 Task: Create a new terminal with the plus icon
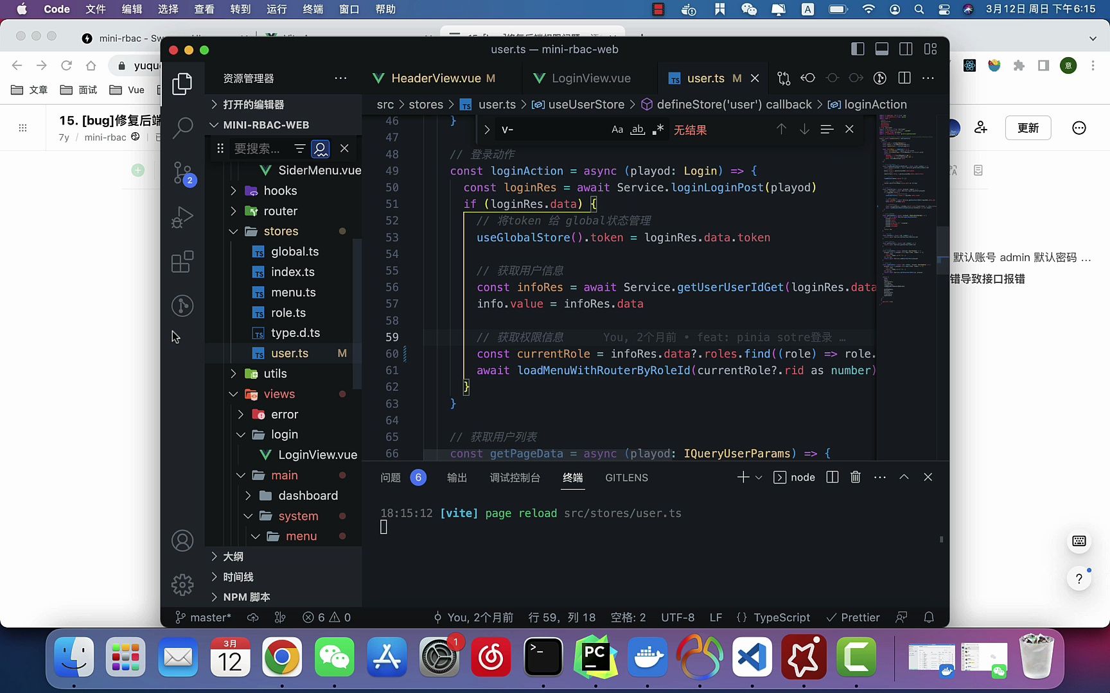point(742,477)
